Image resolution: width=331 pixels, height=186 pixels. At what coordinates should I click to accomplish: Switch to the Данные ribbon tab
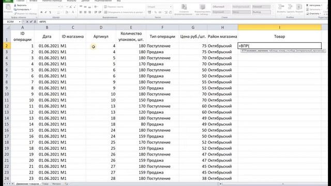[x=85, y=1]
